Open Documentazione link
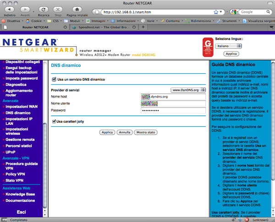 pyautogui.click(x=20, y=200)
